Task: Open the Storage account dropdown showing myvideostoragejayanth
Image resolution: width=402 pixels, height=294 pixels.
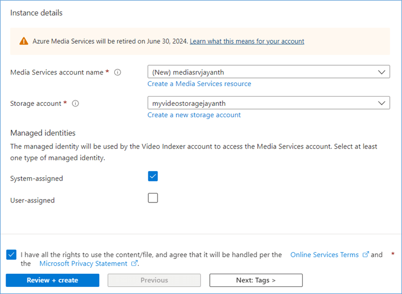Action: coord(269,103)
